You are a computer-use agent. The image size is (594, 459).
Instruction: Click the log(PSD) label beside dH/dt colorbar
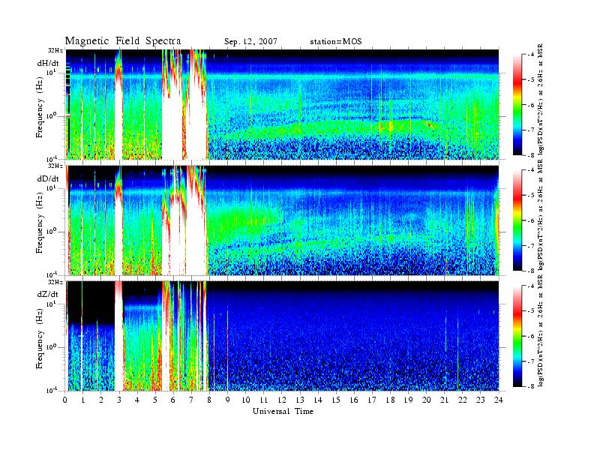(x=541, y=99)
